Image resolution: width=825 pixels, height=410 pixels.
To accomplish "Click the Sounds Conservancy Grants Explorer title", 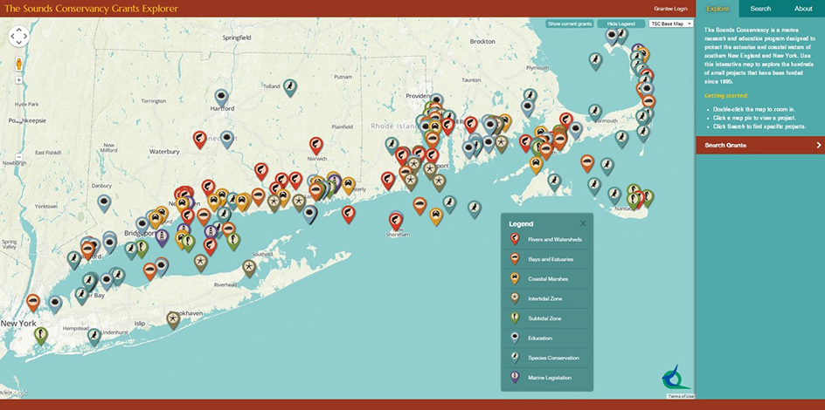I will (x=91, y=9).
